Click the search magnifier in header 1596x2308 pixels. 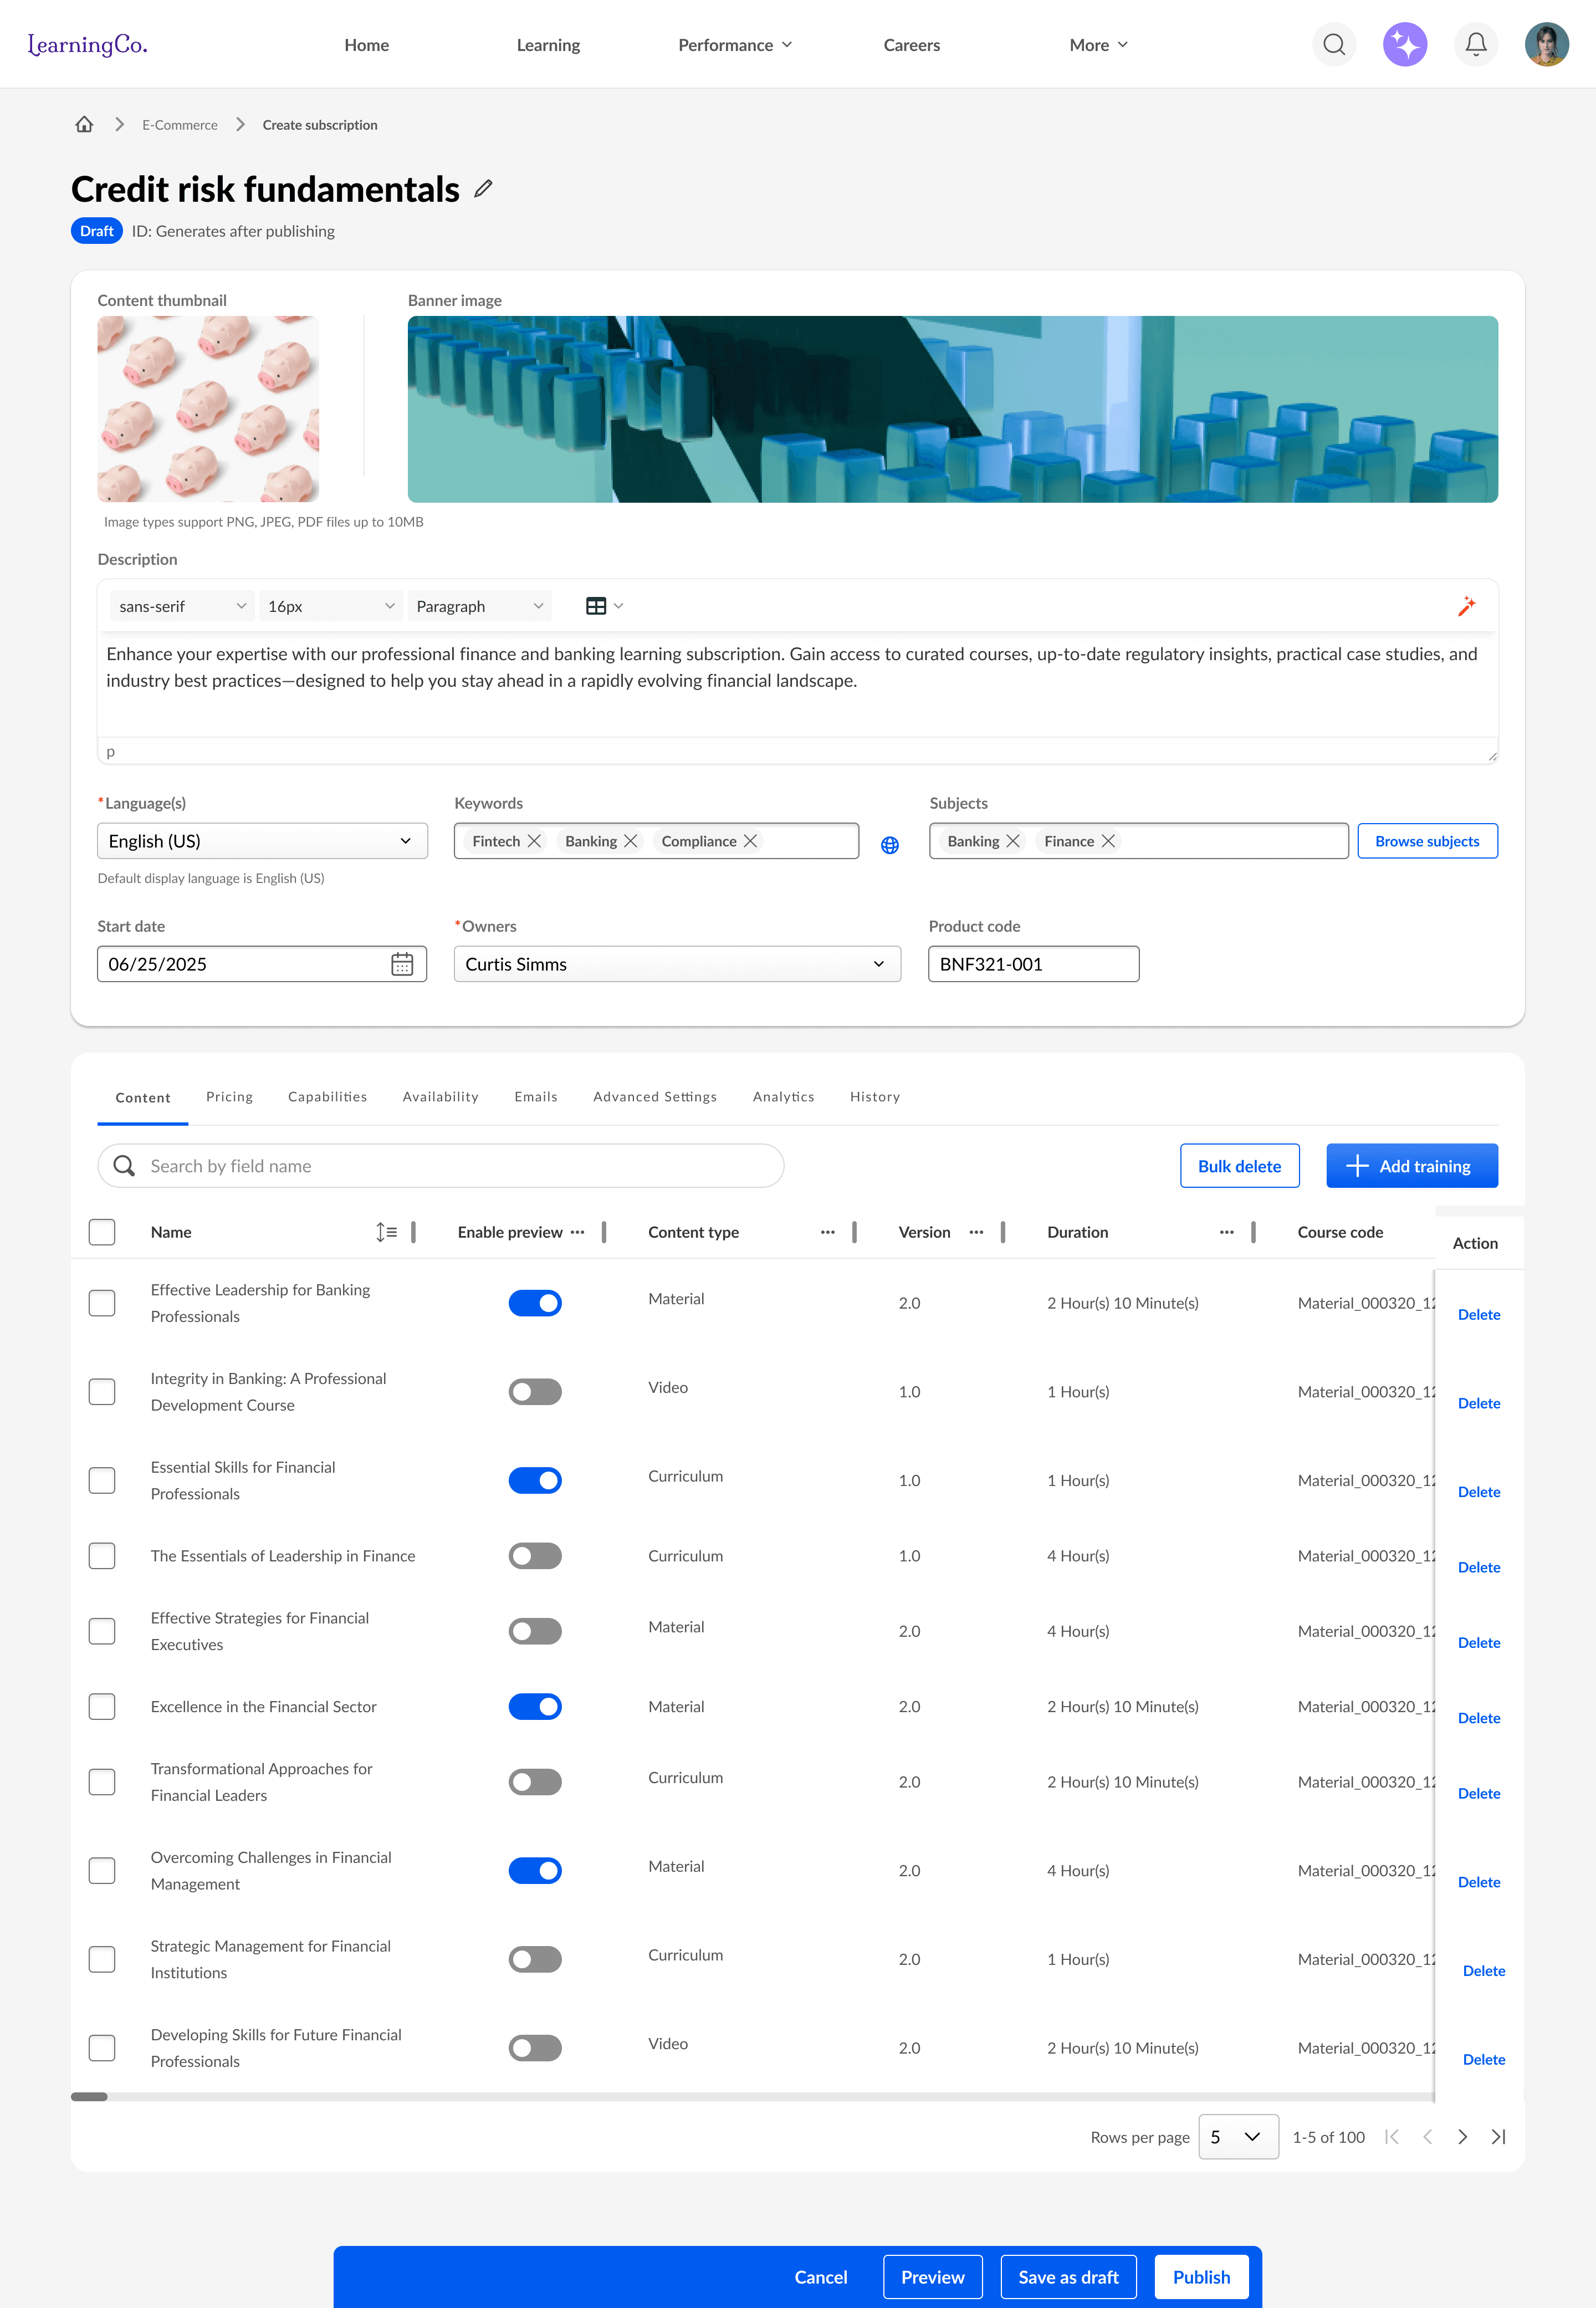coord(1333,45)
